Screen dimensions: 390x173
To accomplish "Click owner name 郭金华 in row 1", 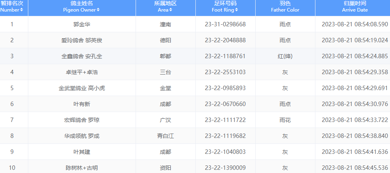I will 82,24.
